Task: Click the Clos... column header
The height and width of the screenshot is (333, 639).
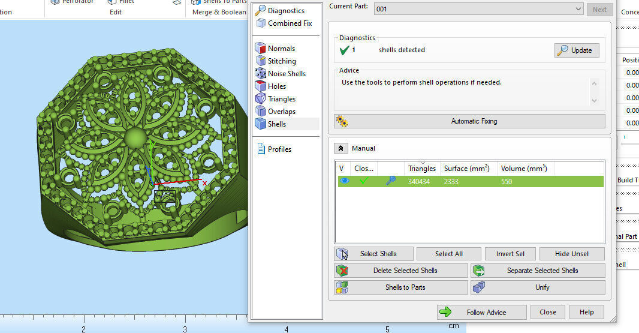Action: 363,169
